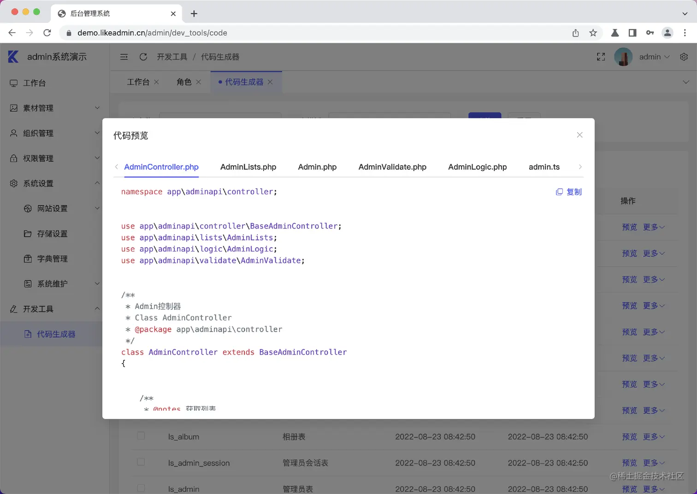Click the 权限管理 lock icon in the sidebar
Image resolution: width=697 pixels, height=494 pixels.
pos(14,158)
